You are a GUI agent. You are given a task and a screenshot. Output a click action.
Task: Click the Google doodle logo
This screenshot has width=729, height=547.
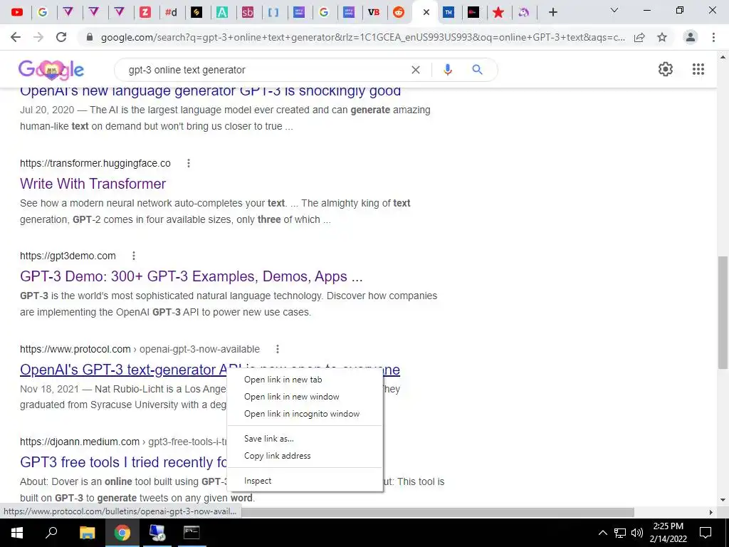51,70
